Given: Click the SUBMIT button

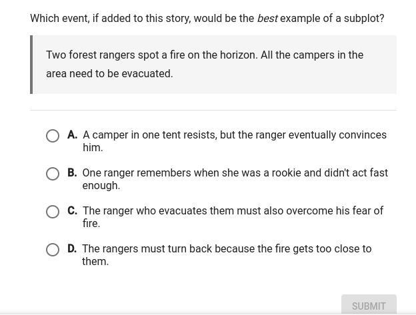Looking at the screenshot, I should coord(369,304).
